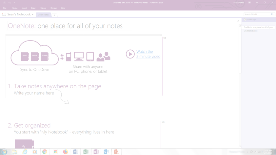This screenshot has height=155, width=276.
Task: Click the Add Page button
Action: [250, 20]
